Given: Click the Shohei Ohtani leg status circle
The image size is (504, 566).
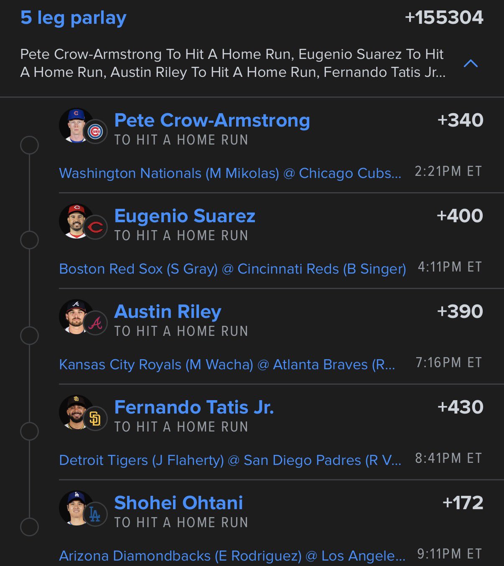Looking at the screenshot, I should coord(29,527).
